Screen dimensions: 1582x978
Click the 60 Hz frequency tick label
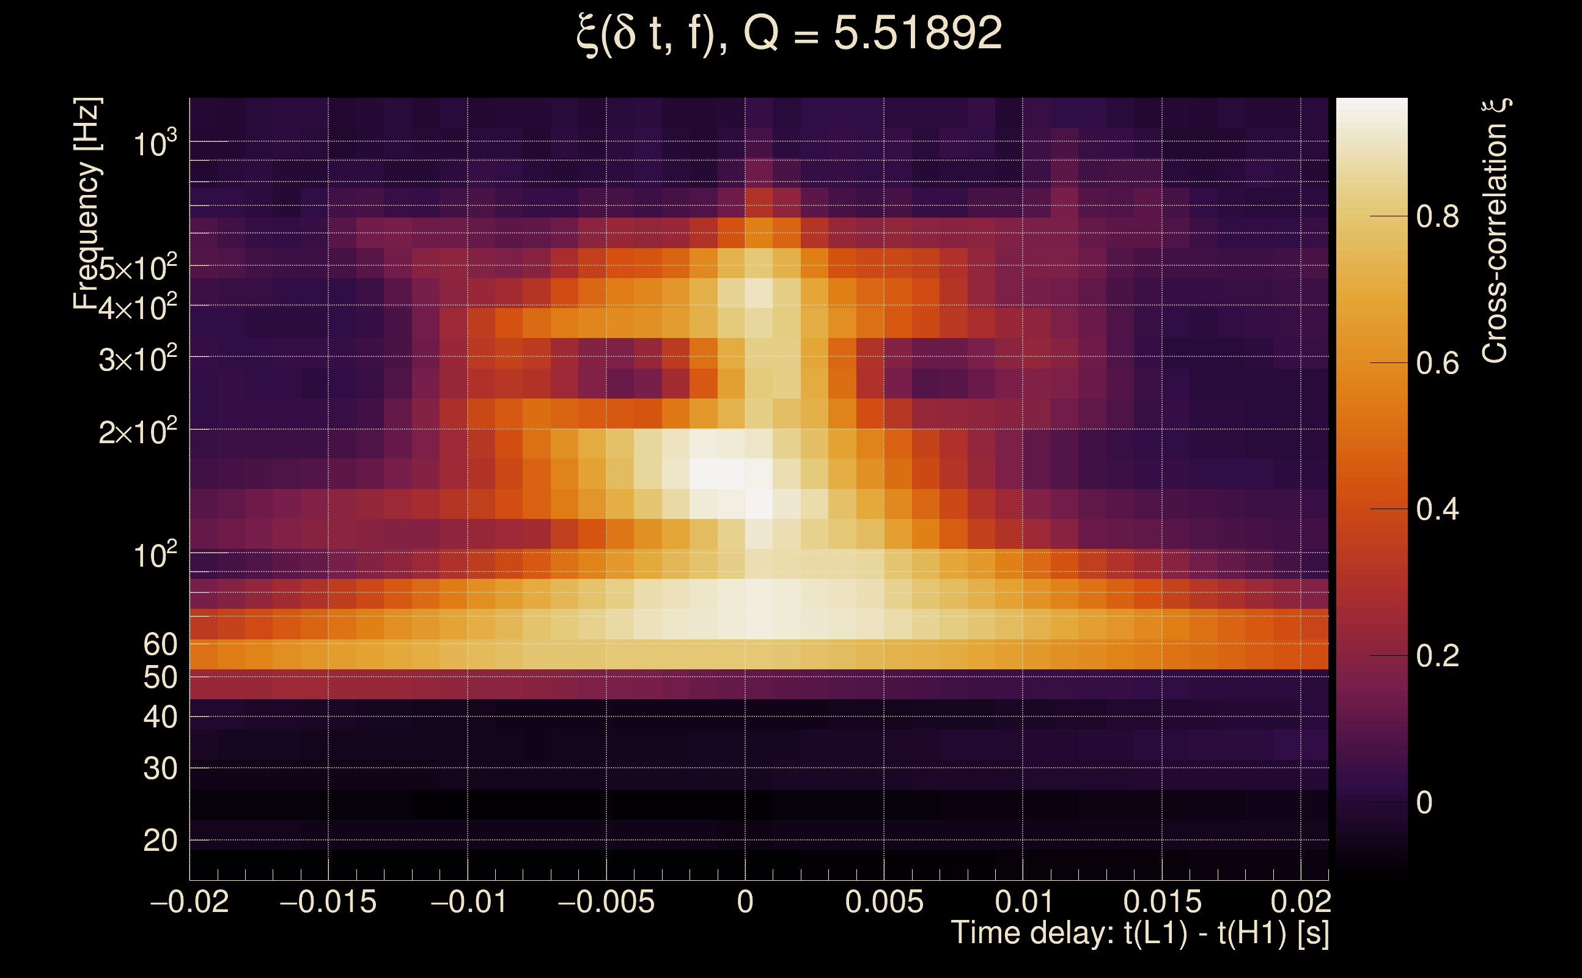click(160, 645)
